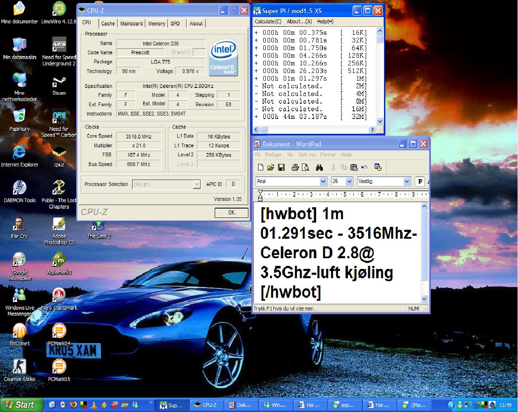Click the Undo arrow in WordPad toolbar

pos(364,167)
